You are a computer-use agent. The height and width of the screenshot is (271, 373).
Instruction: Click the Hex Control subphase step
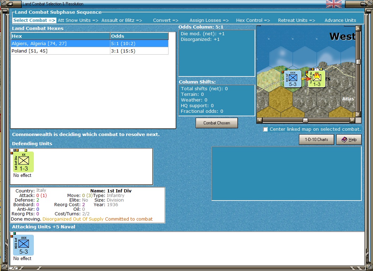pos(253,20)
